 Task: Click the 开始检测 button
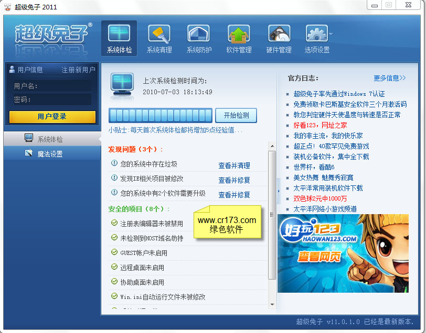tap(236, 116)
